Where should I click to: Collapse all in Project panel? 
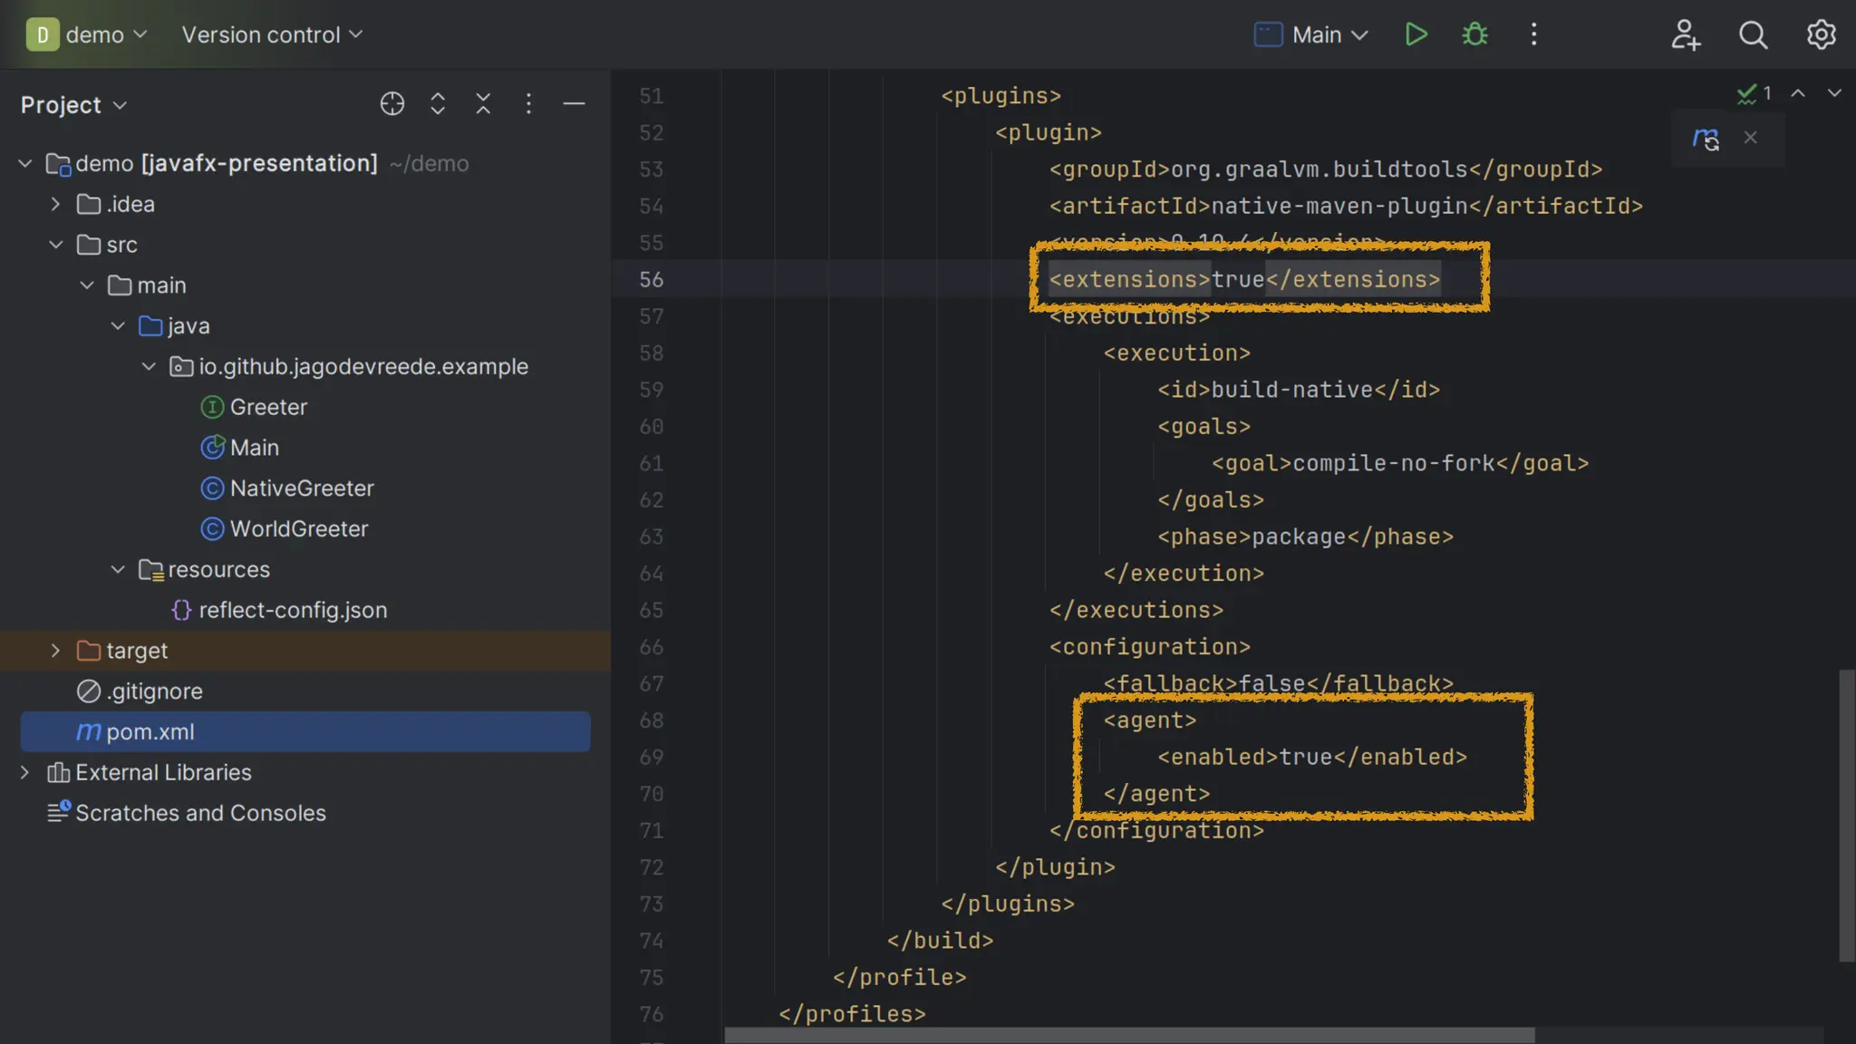point(483,104)
